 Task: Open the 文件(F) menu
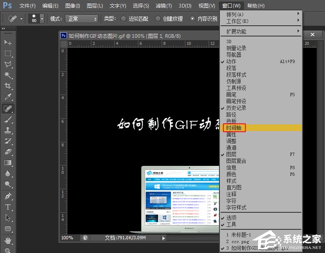click(x=27, y=5)
